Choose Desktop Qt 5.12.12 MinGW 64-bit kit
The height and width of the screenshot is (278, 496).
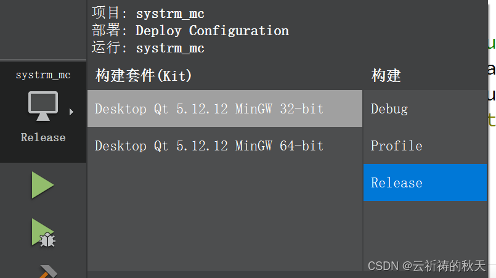click(x=225, y=145)
